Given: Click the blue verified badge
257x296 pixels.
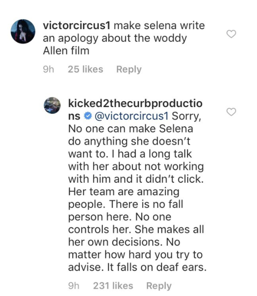Looking at the screenshot, I should click(x=87, y=116).
